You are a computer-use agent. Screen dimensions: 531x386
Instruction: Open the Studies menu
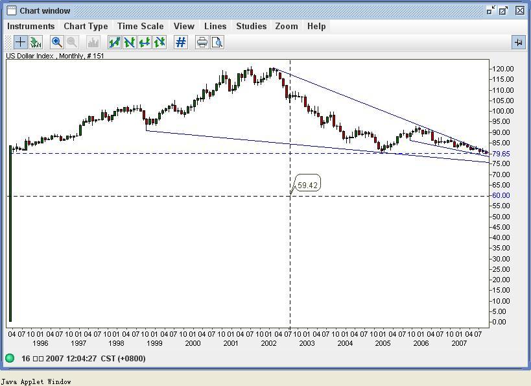[x=252, y=26]
